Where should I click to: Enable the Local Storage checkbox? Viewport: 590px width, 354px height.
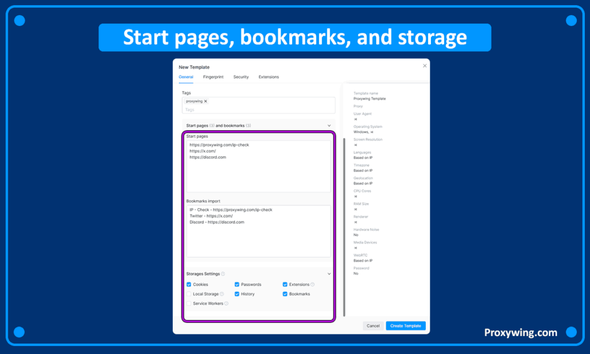(189, 294)
